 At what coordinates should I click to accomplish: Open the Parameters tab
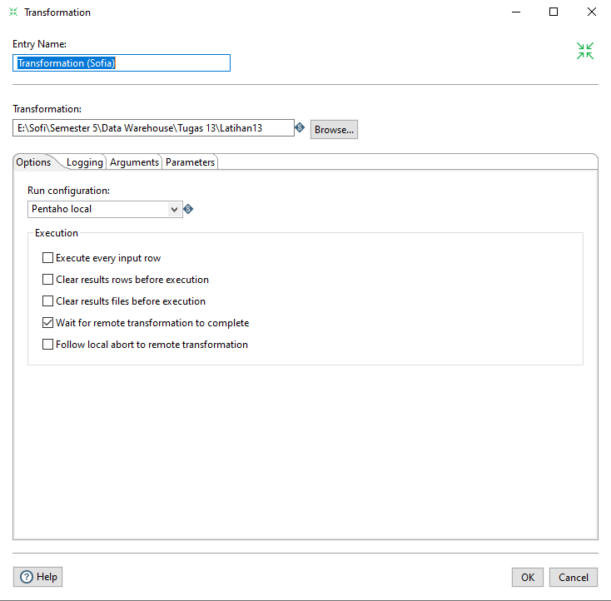pos(190,162)
